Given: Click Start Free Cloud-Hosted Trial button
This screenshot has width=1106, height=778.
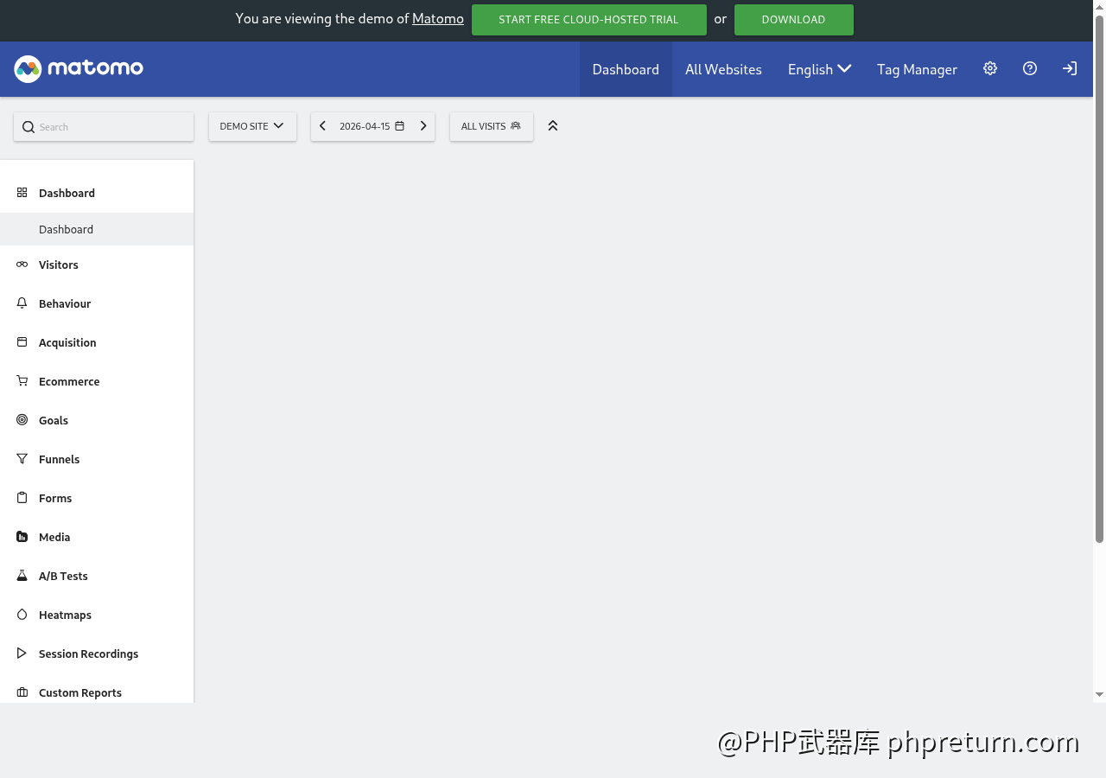Looking at the screenshot, I should click(x=589, y=20).
